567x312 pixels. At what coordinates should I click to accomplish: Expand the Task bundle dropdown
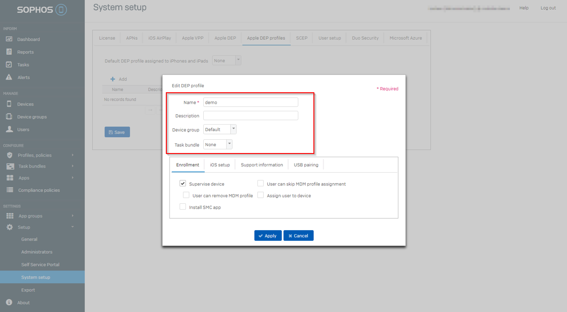point(218,145)
